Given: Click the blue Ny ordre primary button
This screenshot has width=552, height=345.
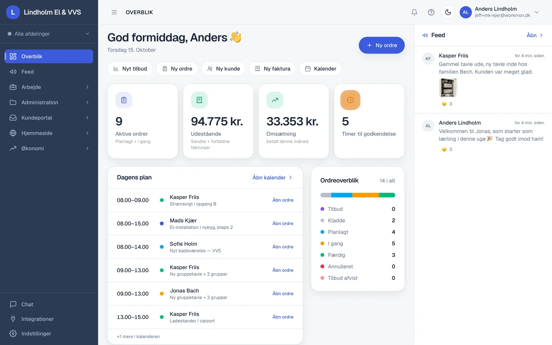Looking at the screenshot, I should 382,45.
